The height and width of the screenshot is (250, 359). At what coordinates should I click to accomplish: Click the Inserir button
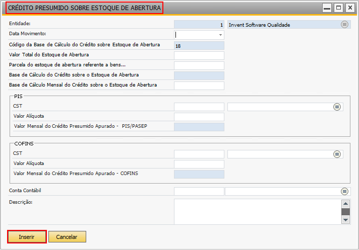tap(27, 237)
